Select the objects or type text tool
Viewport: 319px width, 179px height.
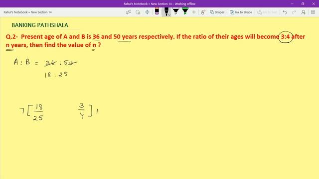129,12
